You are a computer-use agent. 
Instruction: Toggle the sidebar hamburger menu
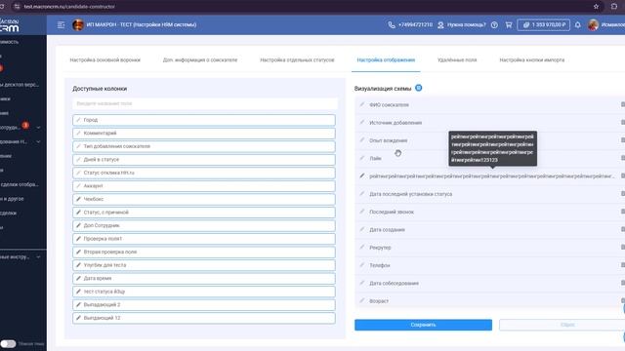pos(61,24)
